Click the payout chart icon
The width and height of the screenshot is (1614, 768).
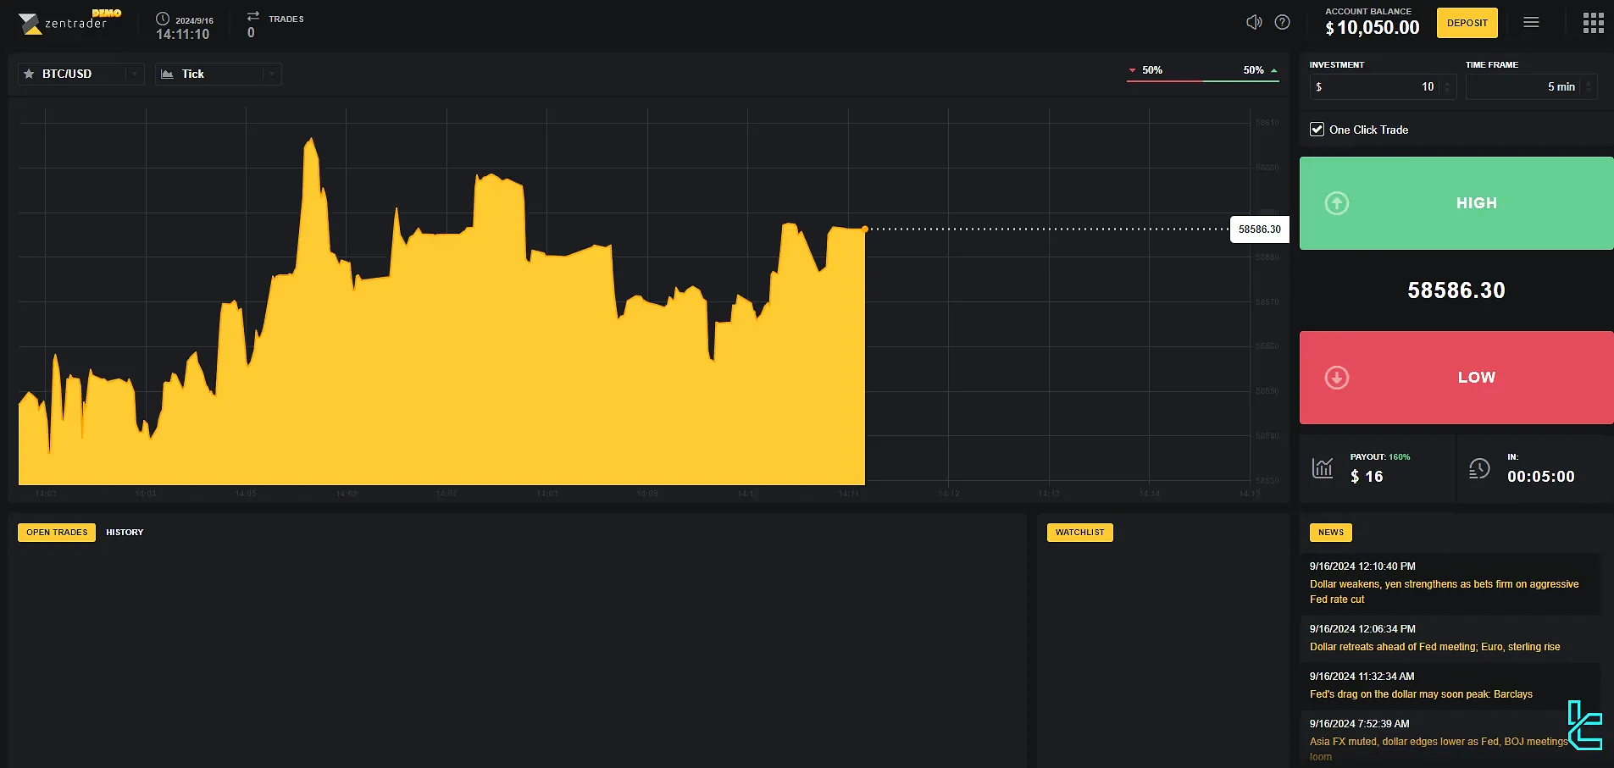pyautogui.click(x=1323, y=467)
